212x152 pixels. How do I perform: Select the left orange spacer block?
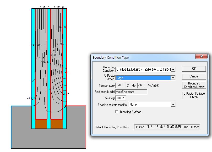click(x=41, y=124)
